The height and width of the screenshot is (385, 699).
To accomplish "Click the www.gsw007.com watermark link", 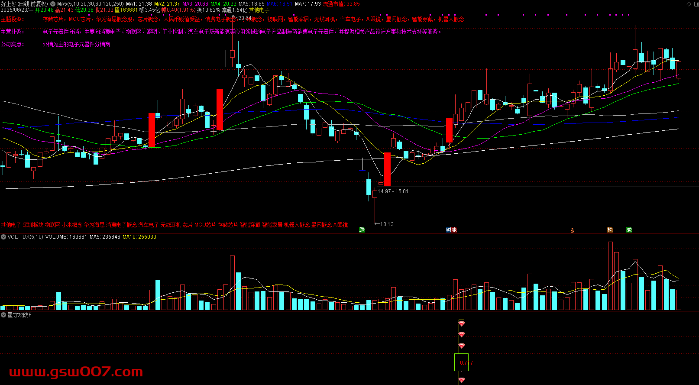I will pos(76,372).
